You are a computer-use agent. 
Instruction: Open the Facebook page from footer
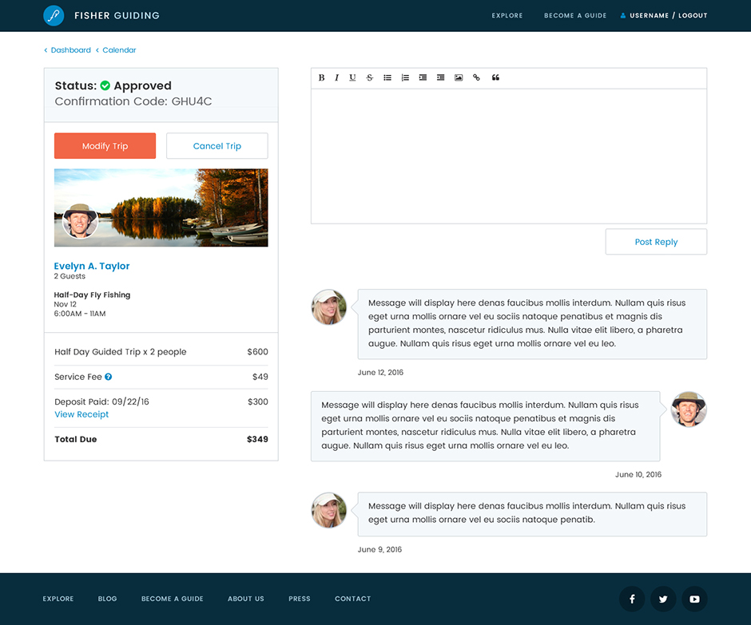pyautogui.click(x=632, y=599)
